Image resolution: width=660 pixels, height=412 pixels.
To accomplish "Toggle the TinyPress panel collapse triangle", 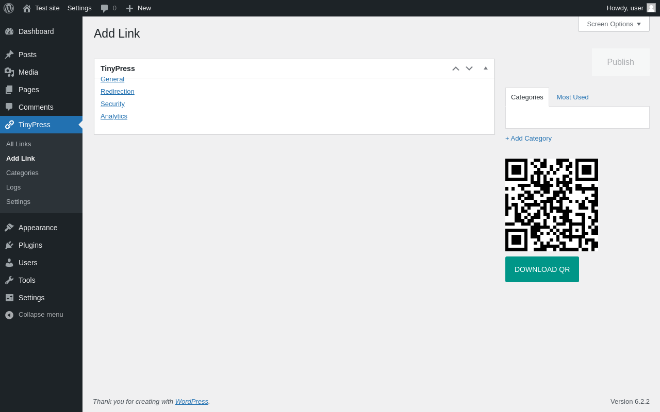I will click(486, 68).
